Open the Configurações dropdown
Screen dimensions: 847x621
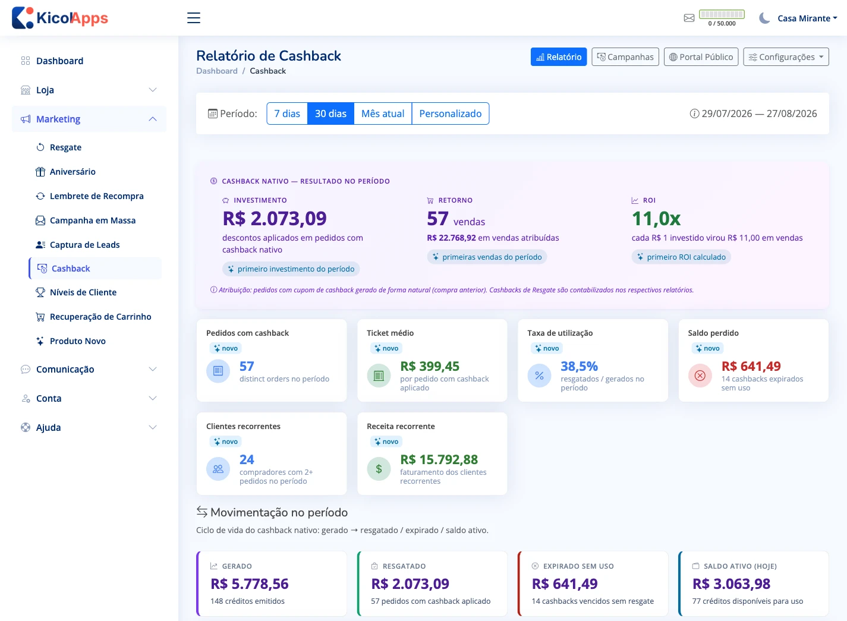[786, 57]
